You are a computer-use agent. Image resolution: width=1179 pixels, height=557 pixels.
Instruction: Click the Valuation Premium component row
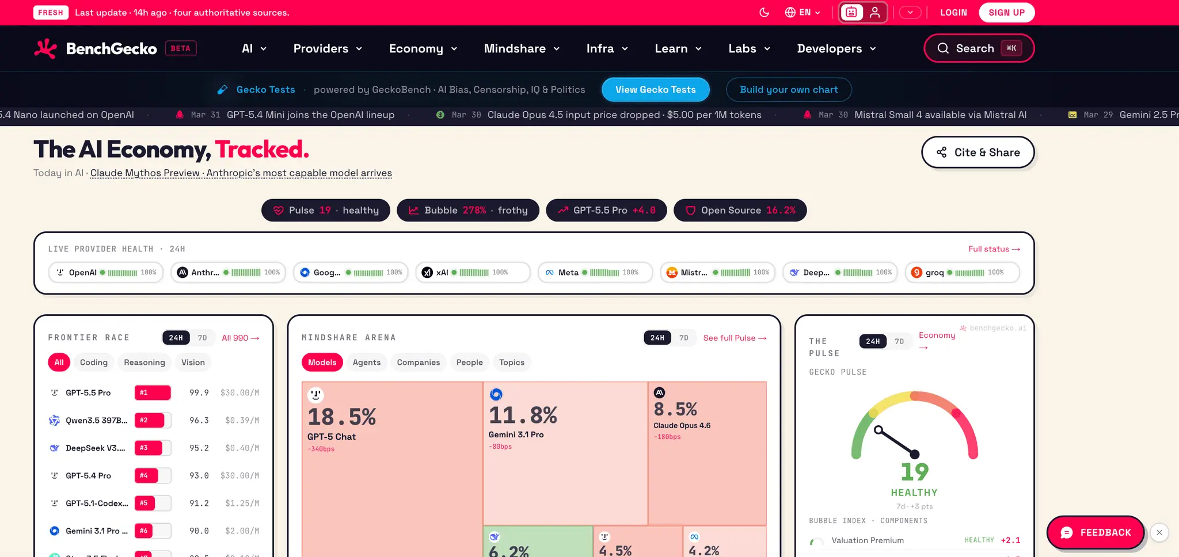coord(915,541)
